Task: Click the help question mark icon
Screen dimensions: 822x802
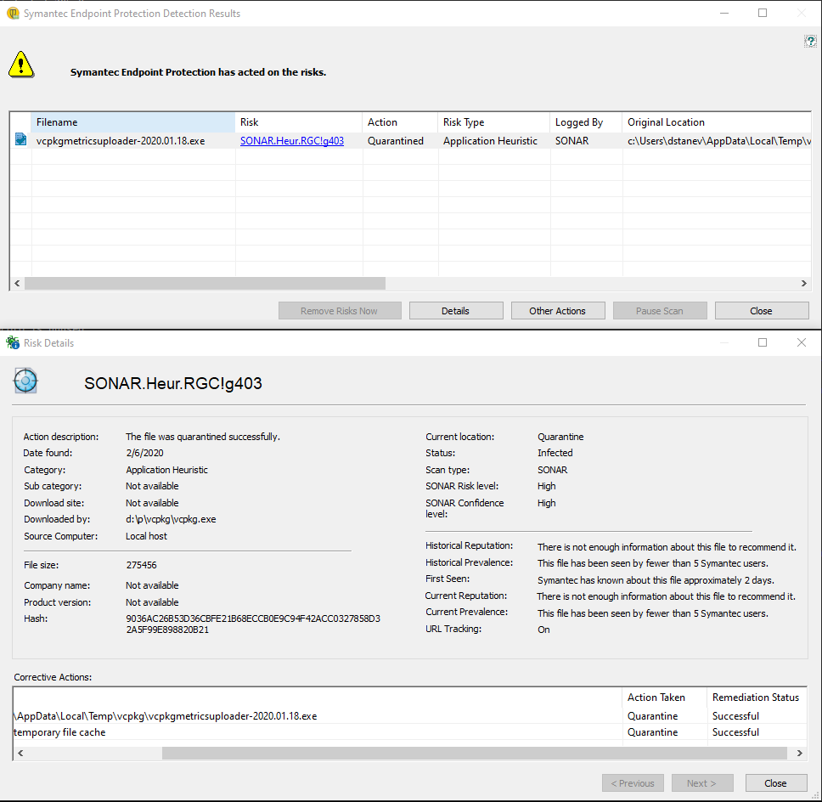Action: (x=810, y=41)
